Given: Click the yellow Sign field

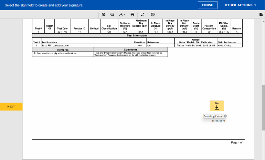Looking at the screenshot, I should point(217,106).
